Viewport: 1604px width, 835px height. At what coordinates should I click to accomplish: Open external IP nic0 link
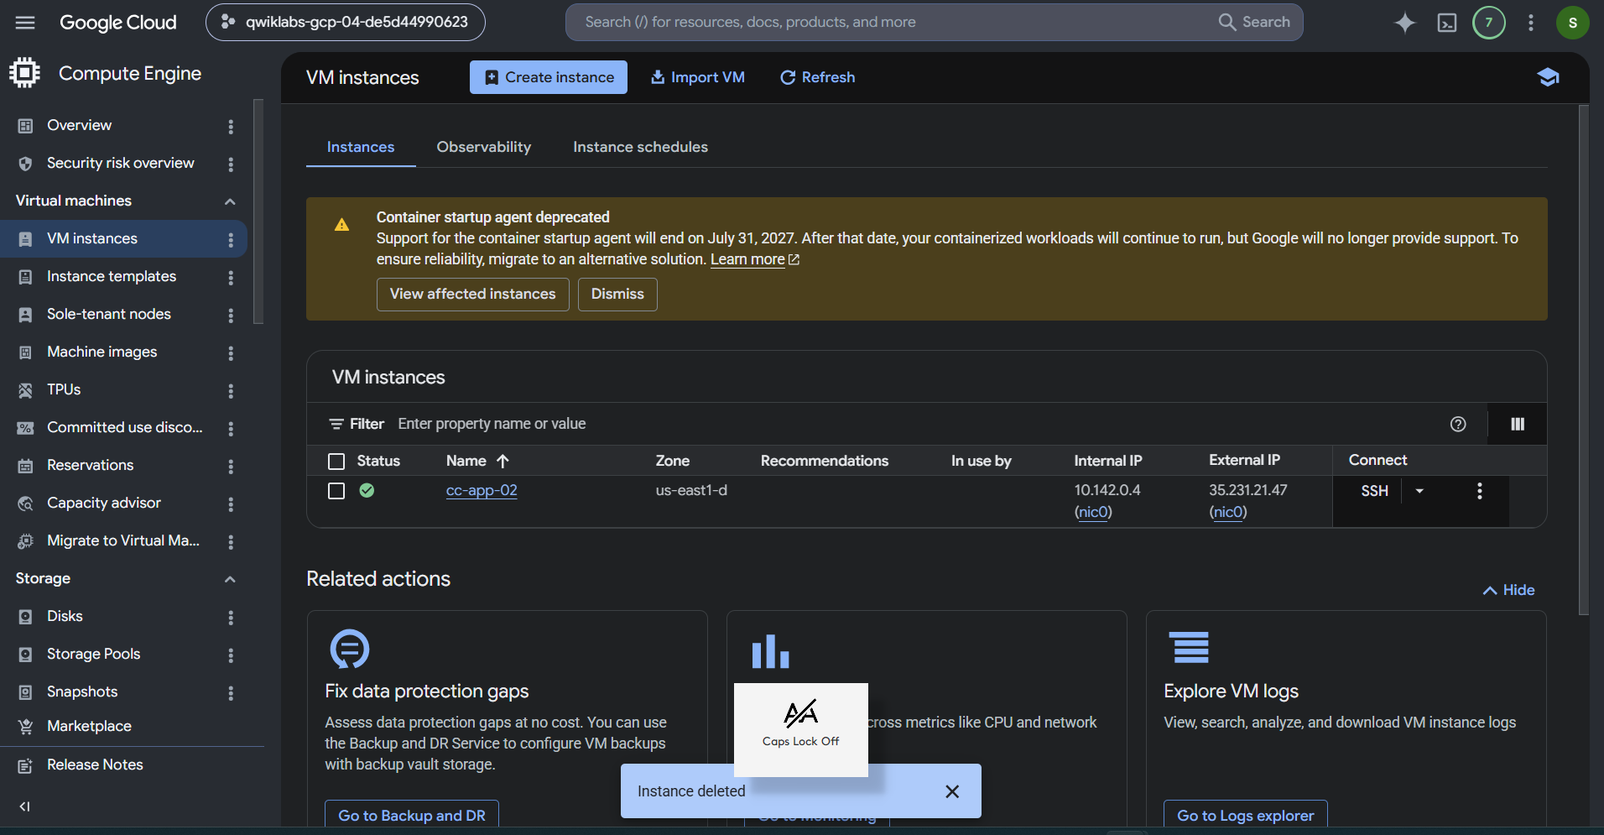tap(1228, 513)
